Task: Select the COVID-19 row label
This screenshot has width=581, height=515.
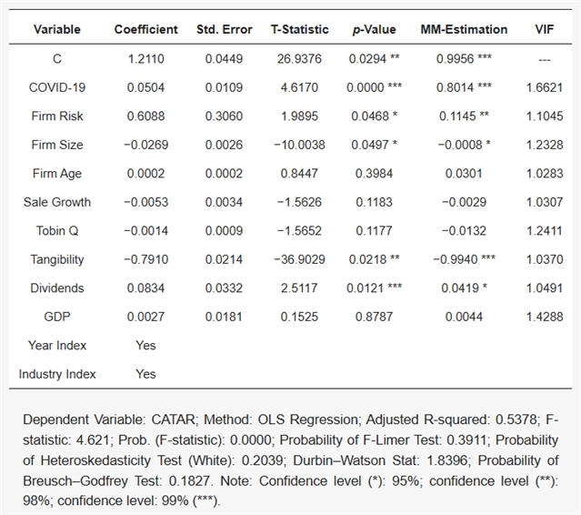Action: (x=56, y=87)
